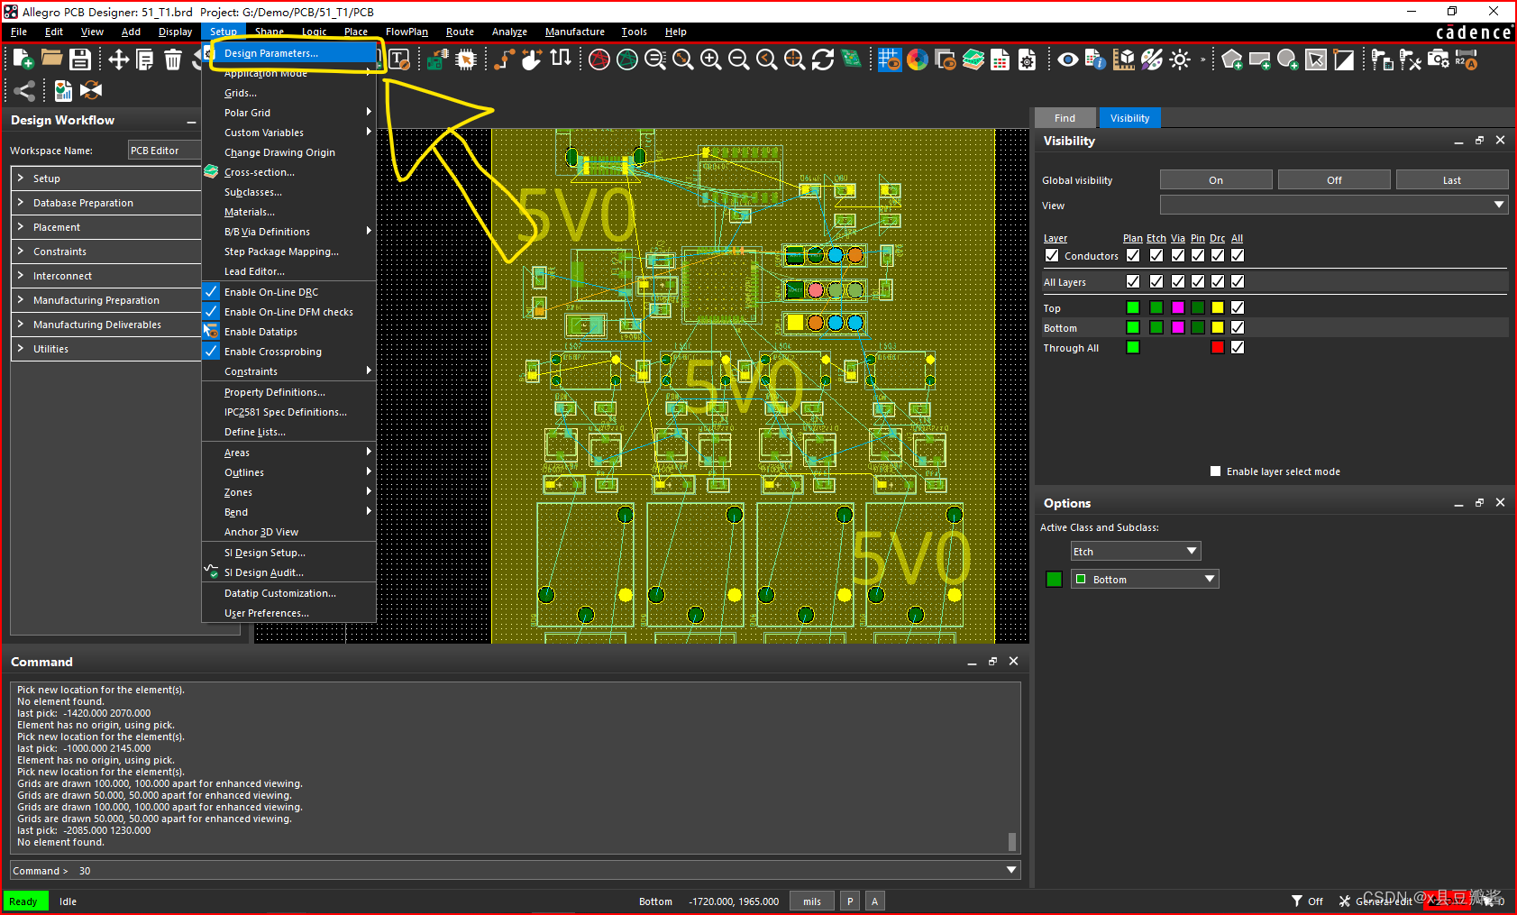Select the Add Connect routing icon

(x=506, y=59)
